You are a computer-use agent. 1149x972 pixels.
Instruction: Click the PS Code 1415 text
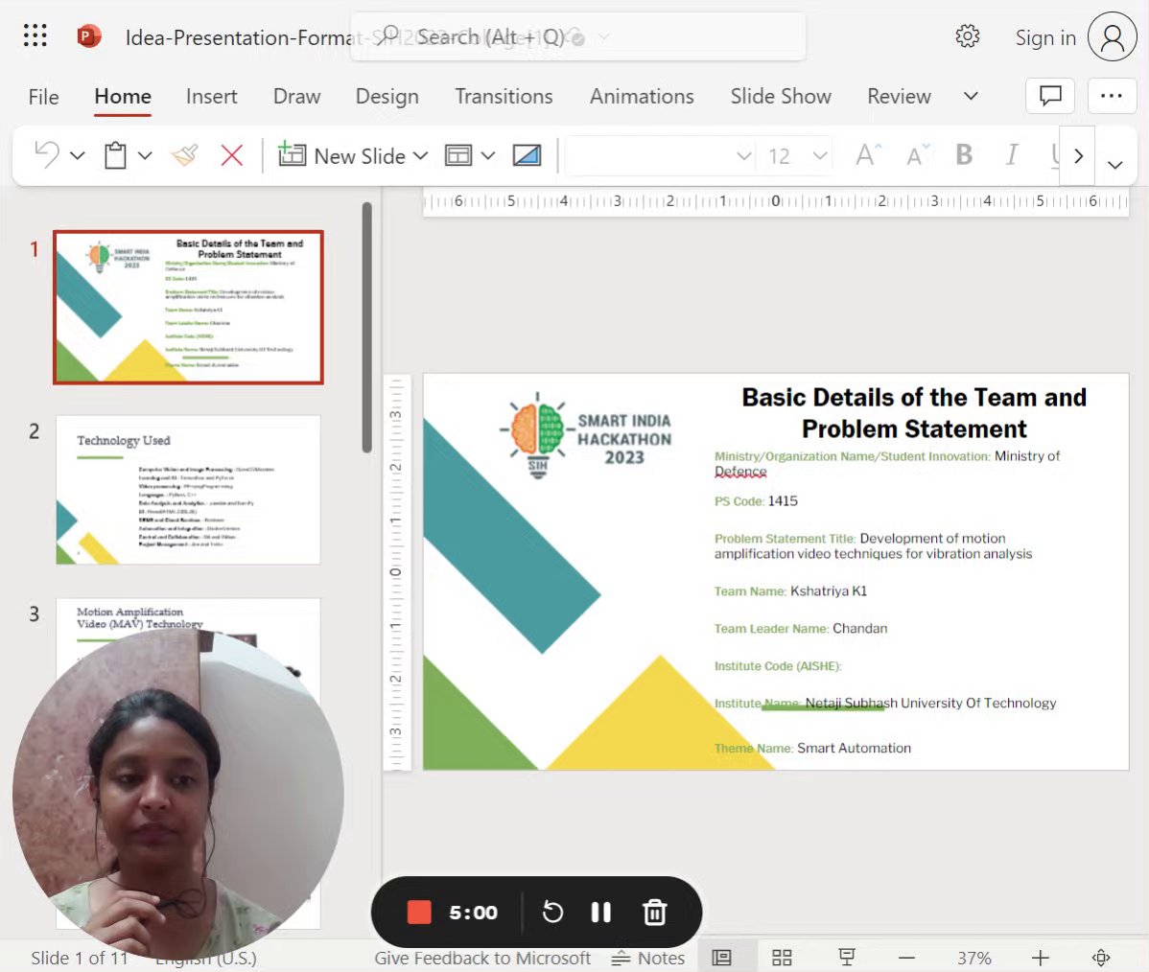pos(756,501)
